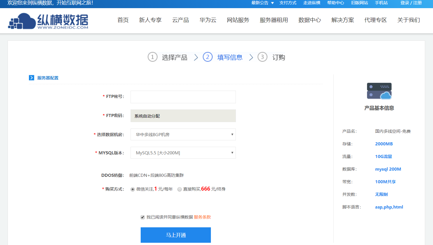Open 华为云 menu item
This screenshot has height=245, width=433.
pos(208,20)
